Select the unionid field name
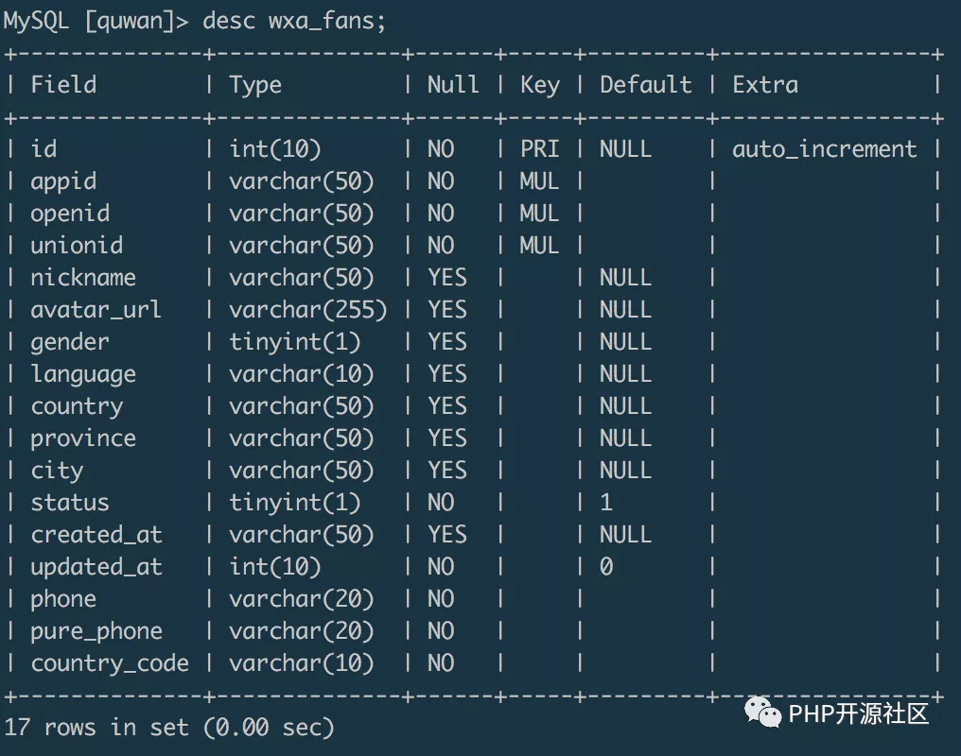This screenshot has height=756, width=961. [x=77, y=246]
